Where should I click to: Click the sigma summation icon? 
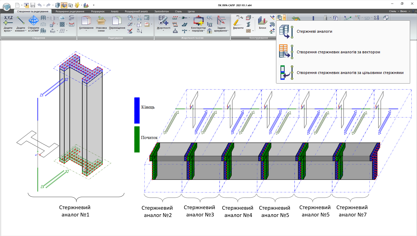pos(376,18)
